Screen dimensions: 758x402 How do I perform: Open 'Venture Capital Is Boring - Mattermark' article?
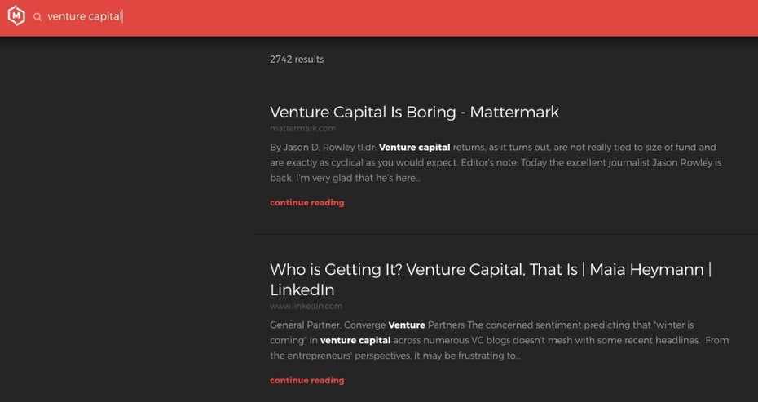(414, 113)
